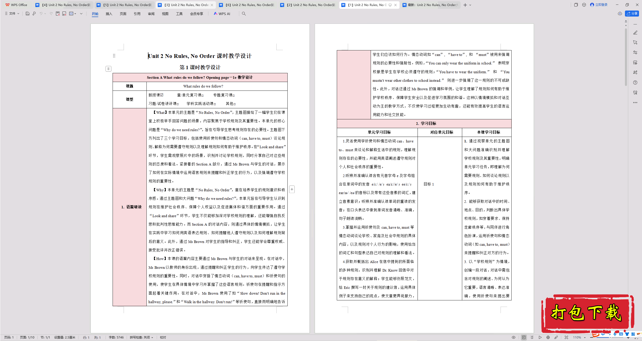Open the search magnifier icon

coord(244,14)
